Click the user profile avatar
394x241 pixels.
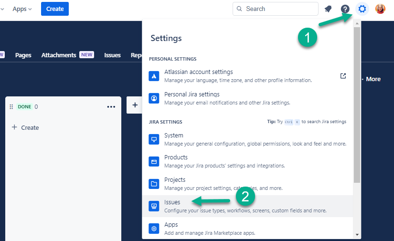[380, 9]
